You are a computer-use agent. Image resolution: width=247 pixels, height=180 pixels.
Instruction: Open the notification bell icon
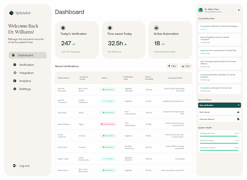(239, 10)
